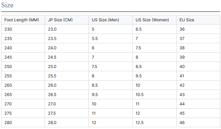This screenshot has width=221, height=129.
Task: Select EU size 38 cell
Action: click(182, 48)
